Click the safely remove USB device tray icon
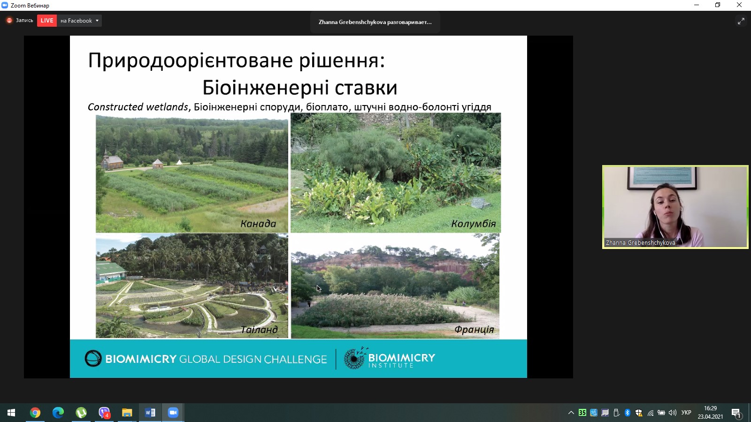 617,413
